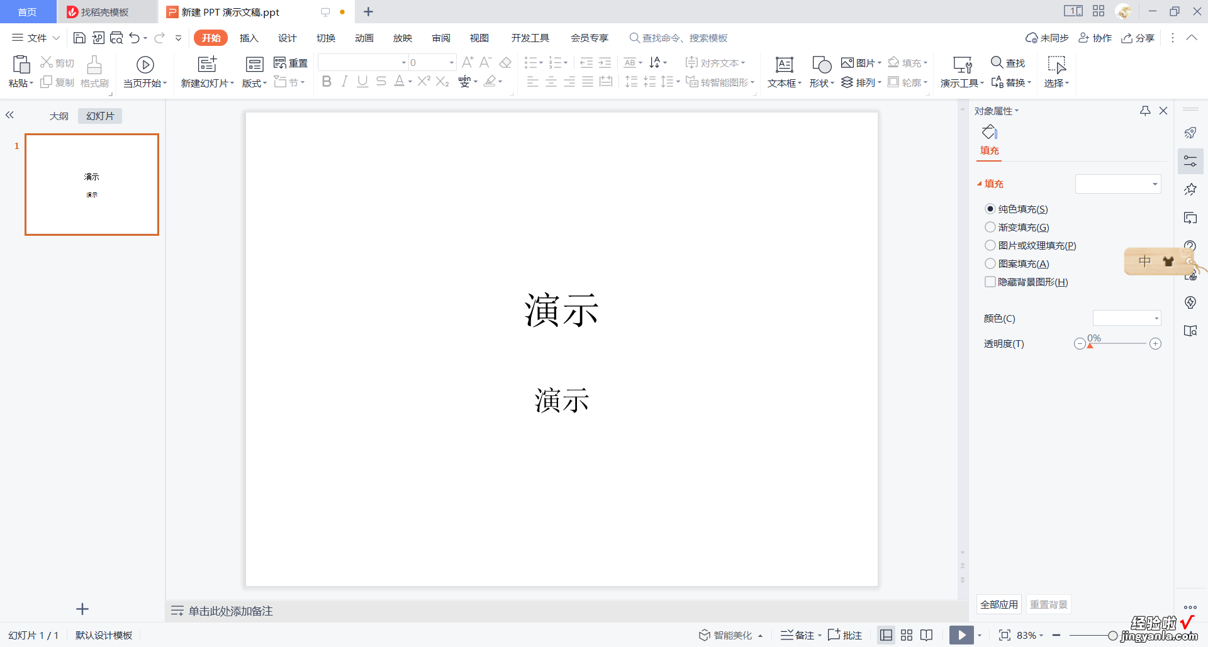Open the Review (审阅) tab

[441, 38]
